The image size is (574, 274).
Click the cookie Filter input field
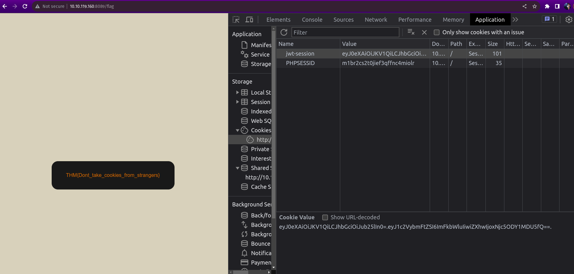tap(345, 32)
